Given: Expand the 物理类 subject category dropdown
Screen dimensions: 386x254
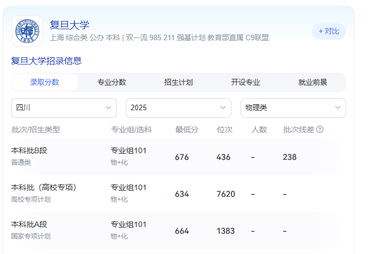Looking at the screenshot, I should [293, 107].
